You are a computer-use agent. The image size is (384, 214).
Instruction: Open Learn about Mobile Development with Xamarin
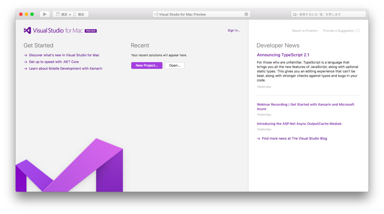coord(65,68)
